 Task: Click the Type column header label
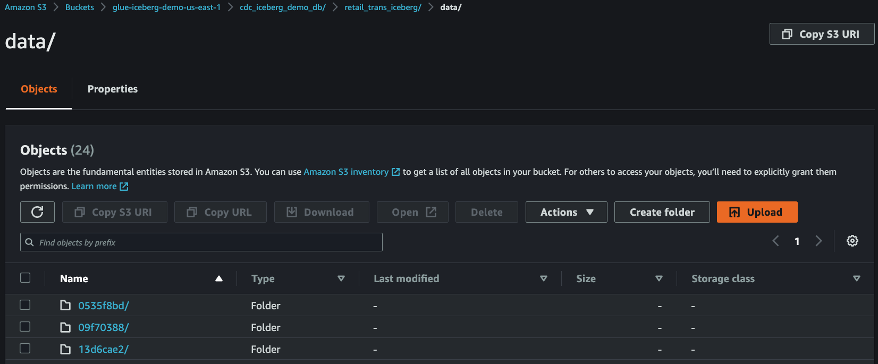tap(263, 278)
